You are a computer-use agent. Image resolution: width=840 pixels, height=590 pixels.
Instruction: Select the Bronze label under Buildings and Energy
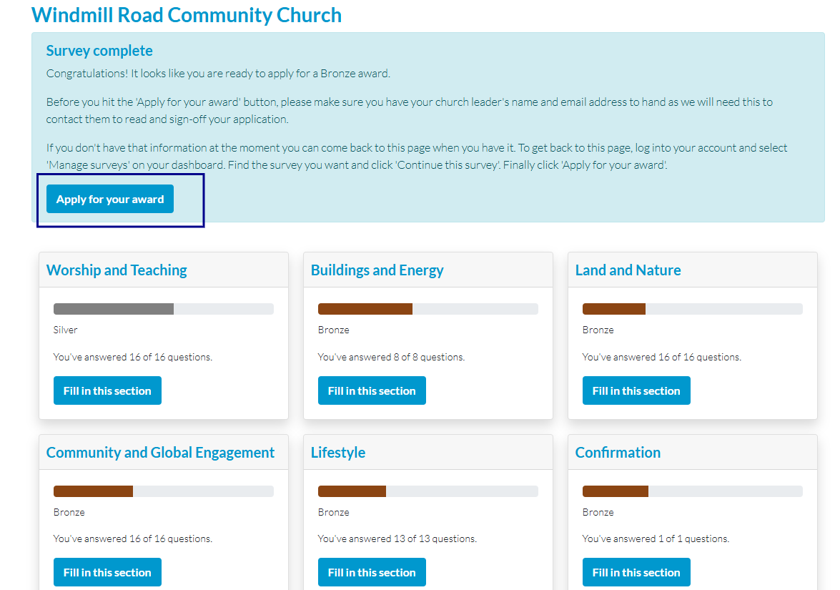click(x=333, y=330)
